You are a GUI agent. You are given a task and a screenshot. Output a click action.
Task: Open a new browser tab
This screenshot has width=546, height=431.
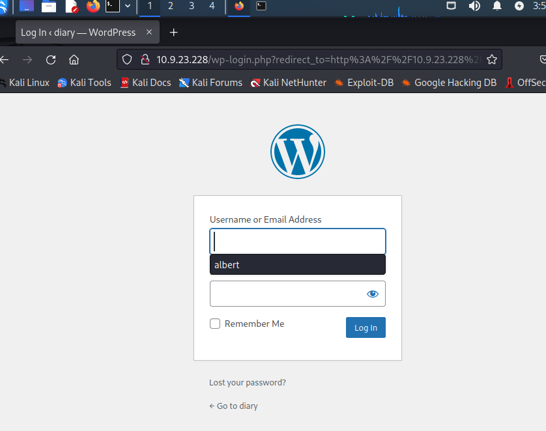click(173, 33)
